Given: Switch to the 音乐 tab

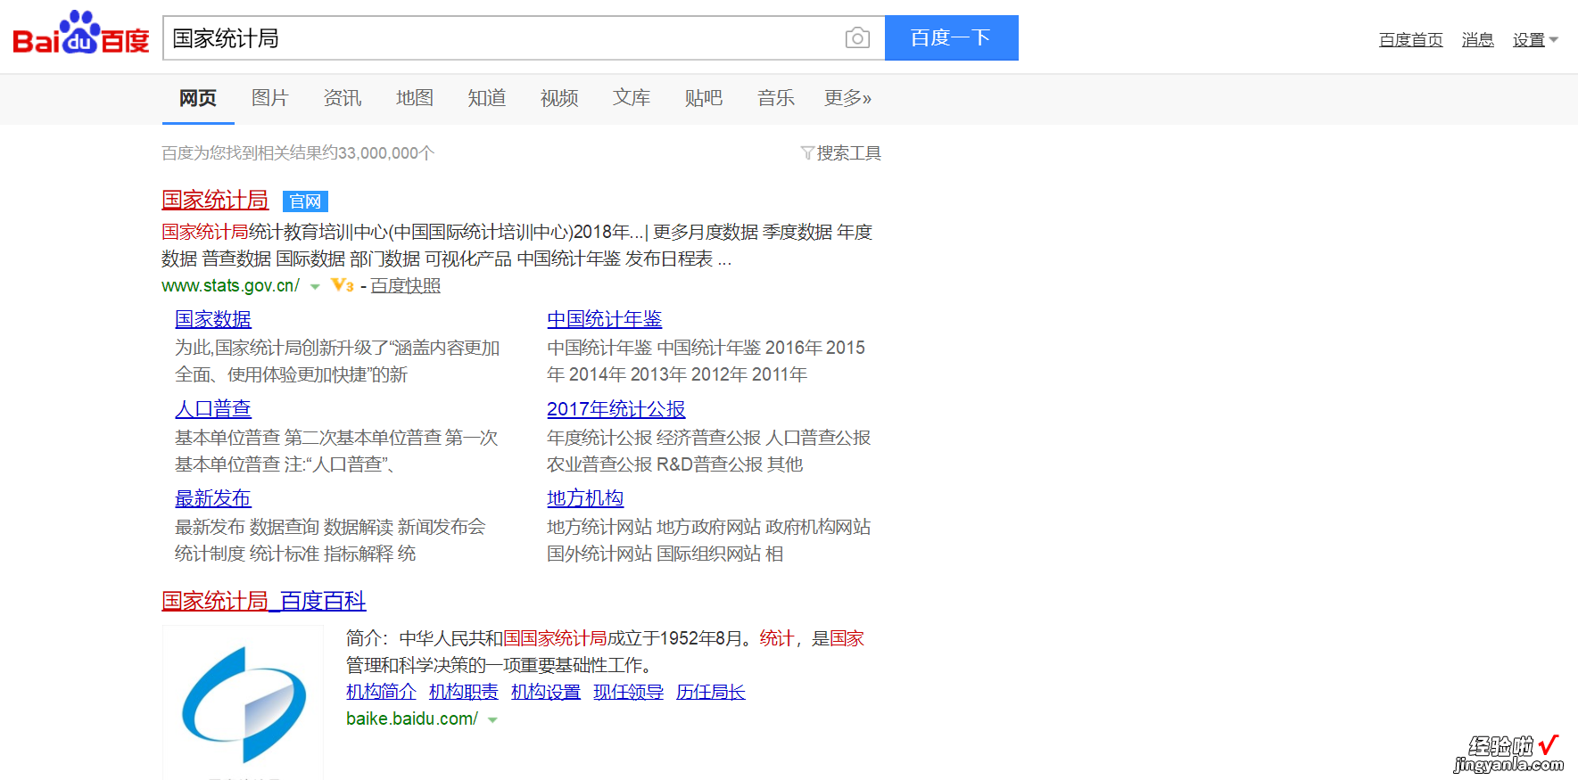Looking at the screenshot, I should click(776, 98).
